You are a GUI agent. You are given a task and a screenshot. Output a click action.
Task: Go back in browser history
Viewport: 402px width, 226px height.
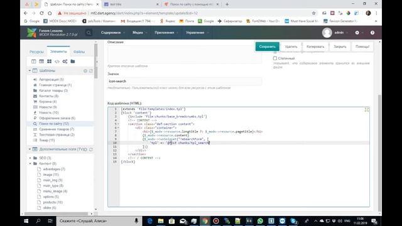click(26, 13)
